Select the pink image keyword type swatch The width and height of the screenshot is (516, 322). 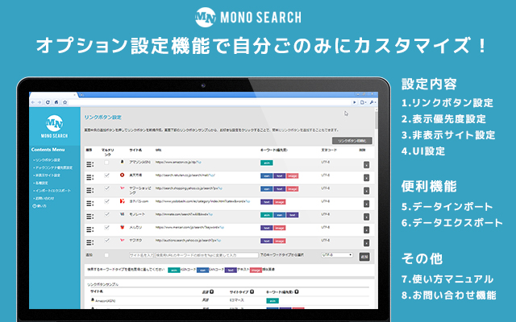coord(256,270)
